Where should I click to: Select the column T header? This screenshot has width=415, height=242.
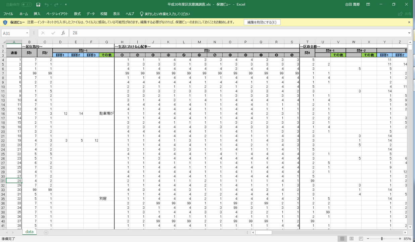[307, 42]
